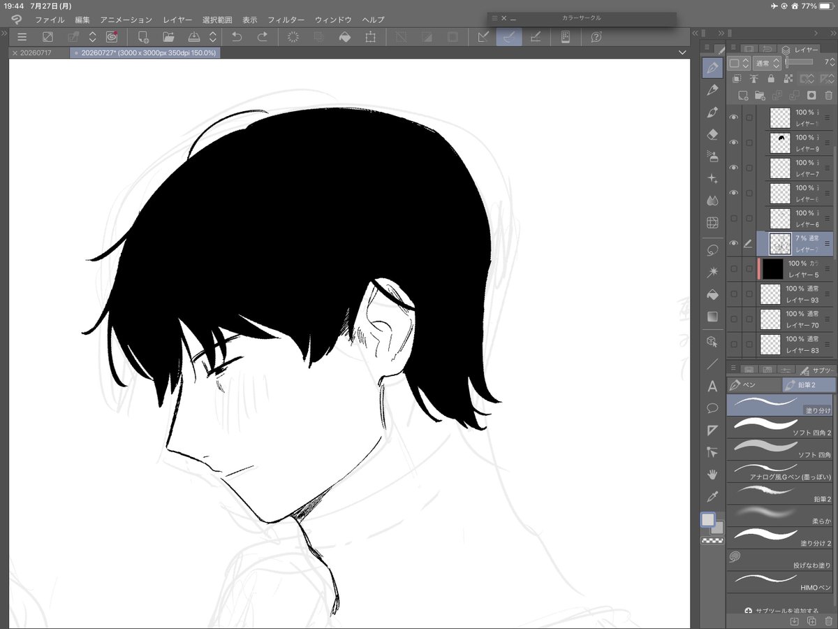
Task: Create a new layer folder
Action: 760,95
